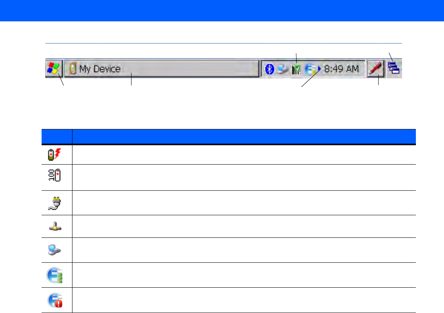Click the wireless signal strength icon in the tray
Viewport: 444px width, 313px height.
point(296,69)
